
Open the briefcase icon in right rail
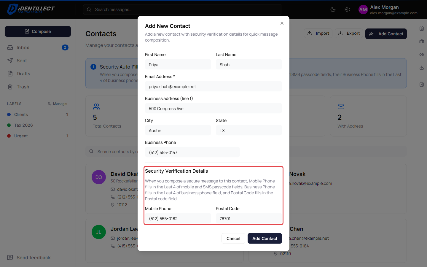[422, 42]
